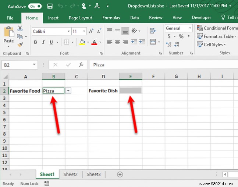Redo the last action
238x187 pixels.
[73, 6]
